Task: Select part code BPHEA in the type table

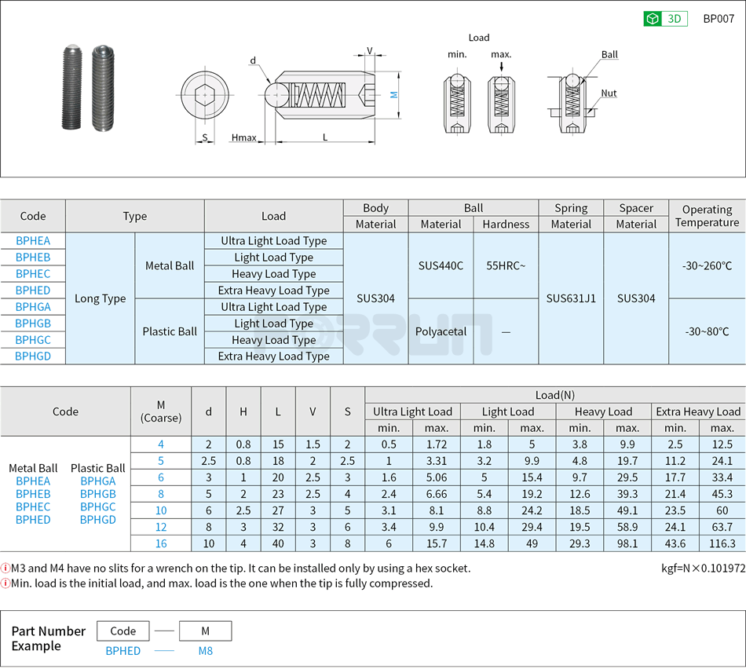Action: (33, 241)
